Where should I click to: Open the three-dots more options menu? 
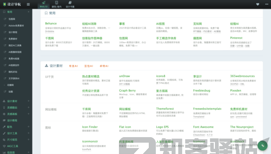pos(267,4)
